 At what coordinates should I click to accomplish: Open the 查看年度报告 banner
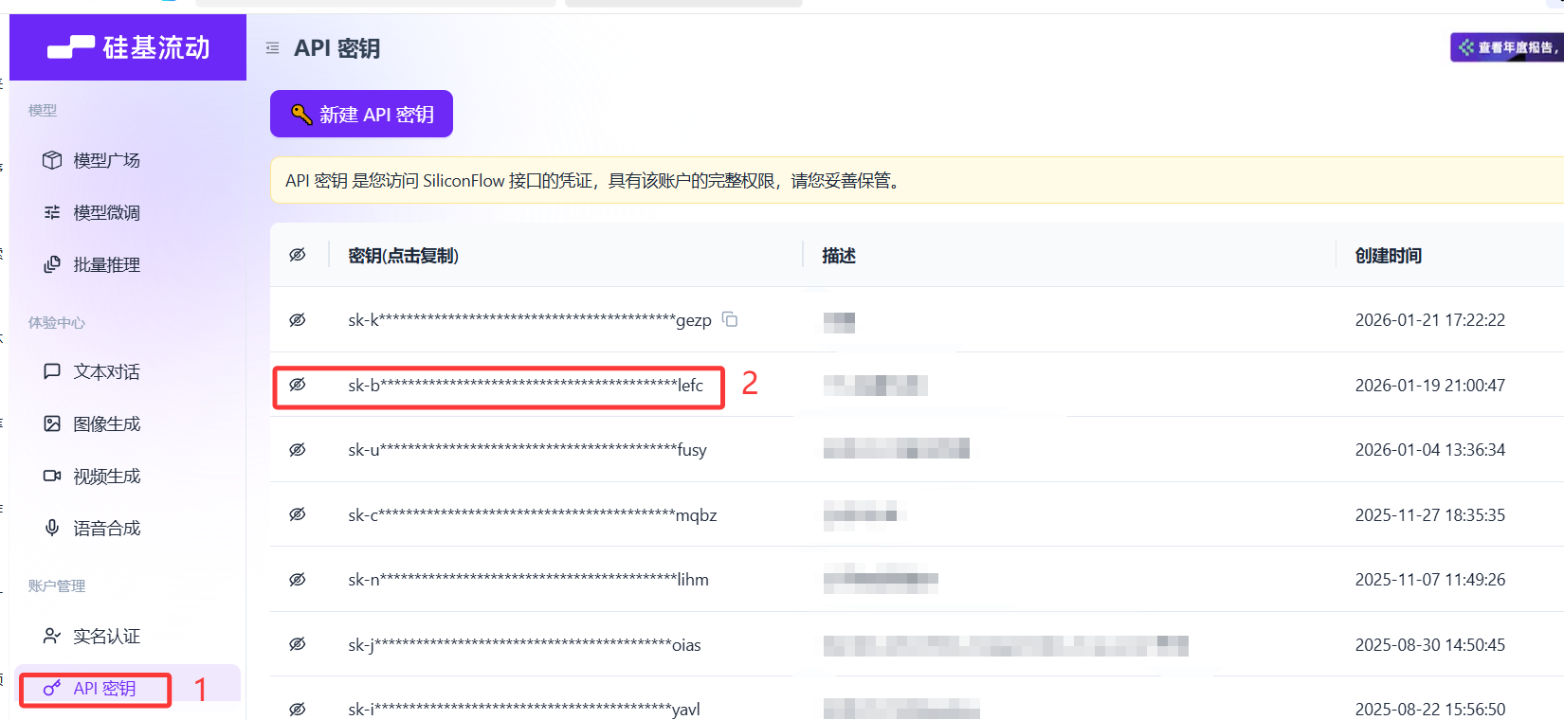coord(1507,47)
